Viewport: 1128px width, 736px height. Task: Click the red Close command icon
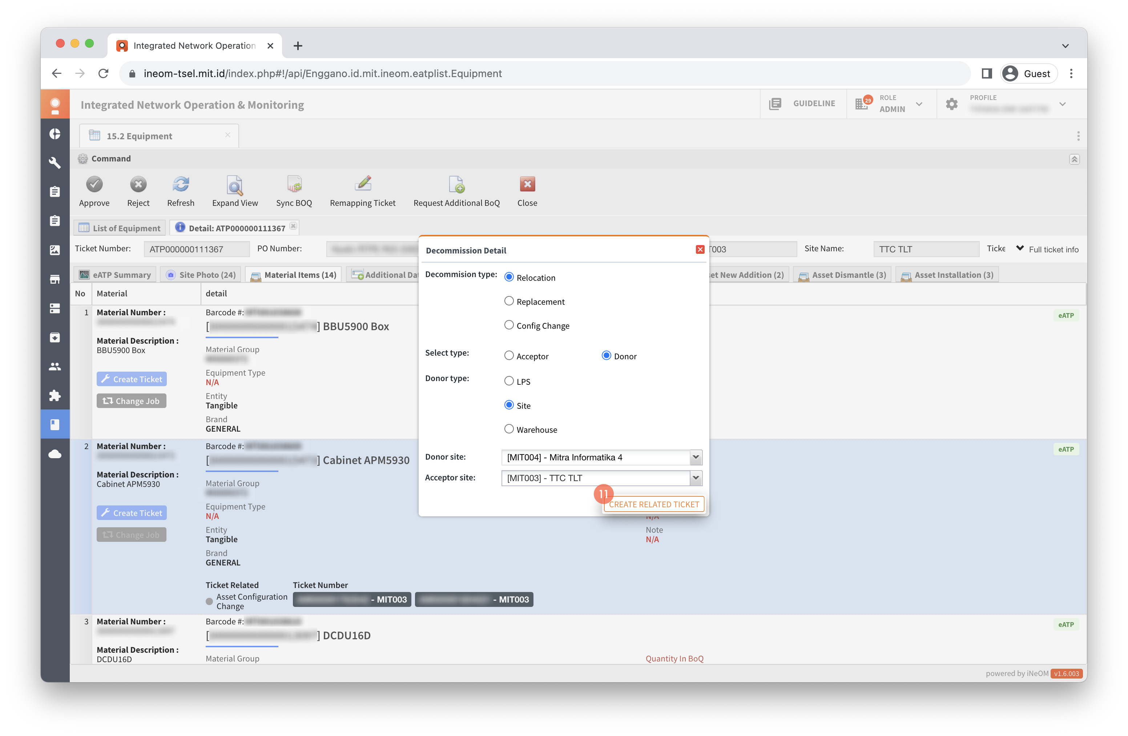(x=527, y=184)
